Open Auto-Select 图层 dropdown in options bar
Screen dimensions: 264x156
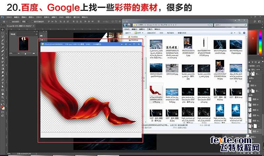pos(25,22)
